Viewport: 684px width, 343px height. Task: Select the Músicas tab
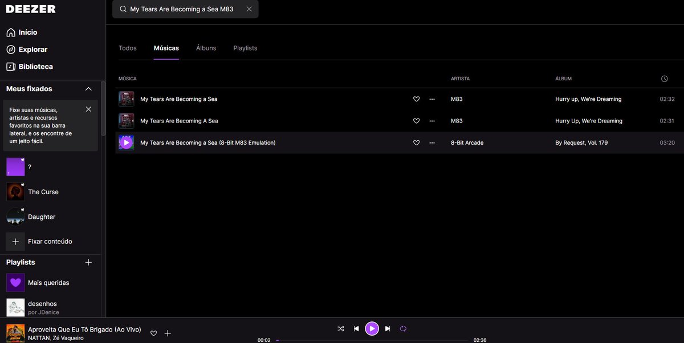[x=166, y=48]
